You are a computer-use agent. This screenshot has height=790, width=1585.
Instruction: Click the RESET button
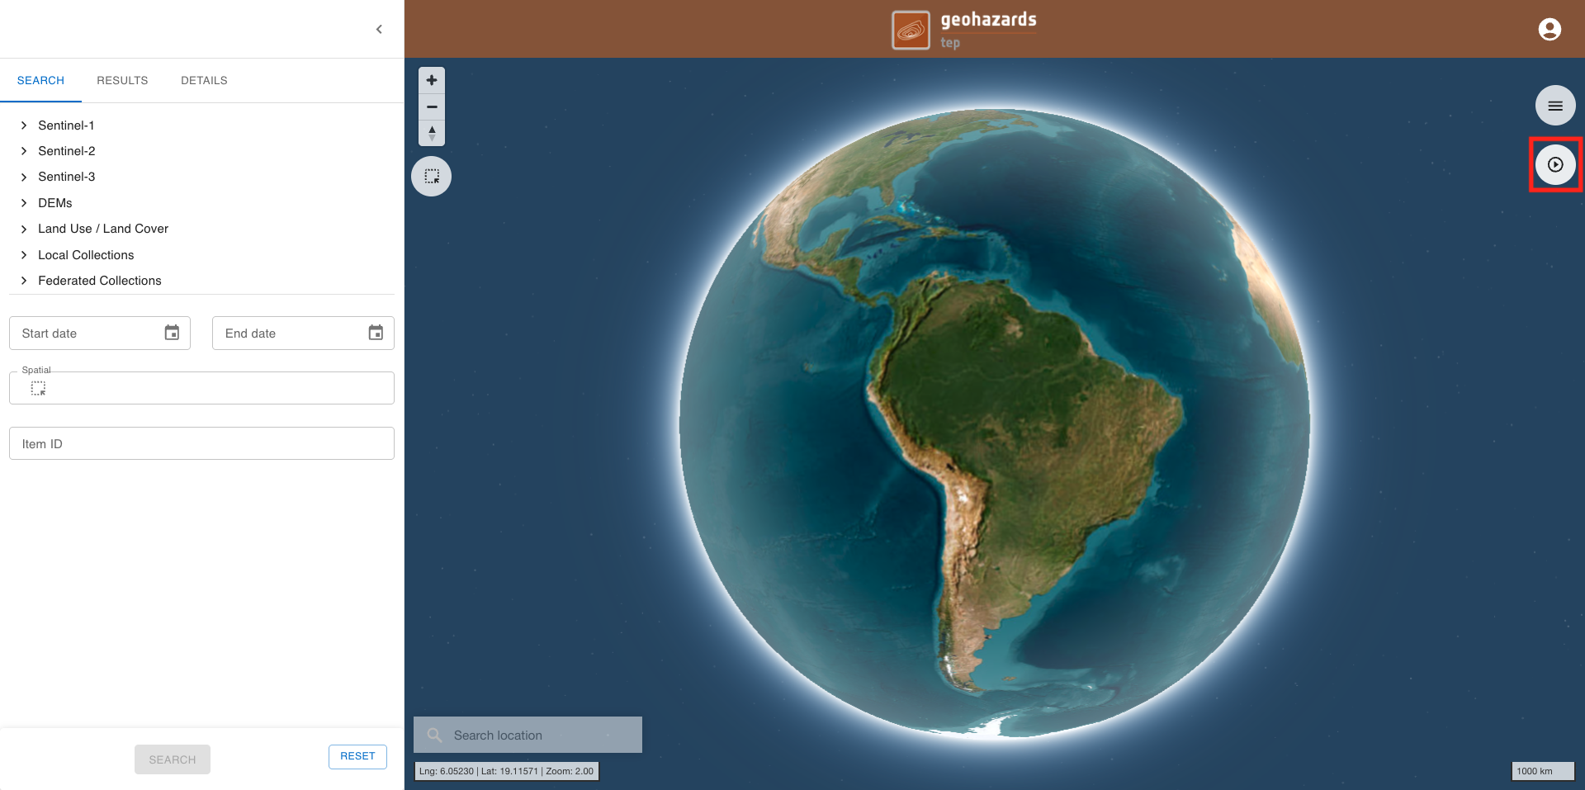click(x=357, y=756)
